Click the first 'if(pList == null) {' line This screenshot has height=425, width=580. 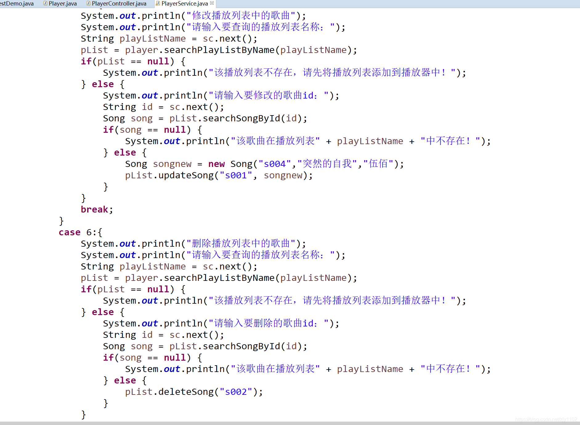[133, 61]
